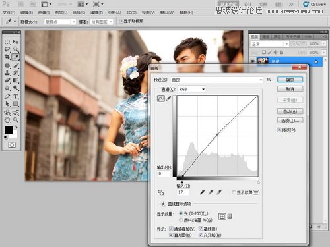Click the OK button in Curves
This screenshot has width=330, height=247.
(x=290, y=80)
